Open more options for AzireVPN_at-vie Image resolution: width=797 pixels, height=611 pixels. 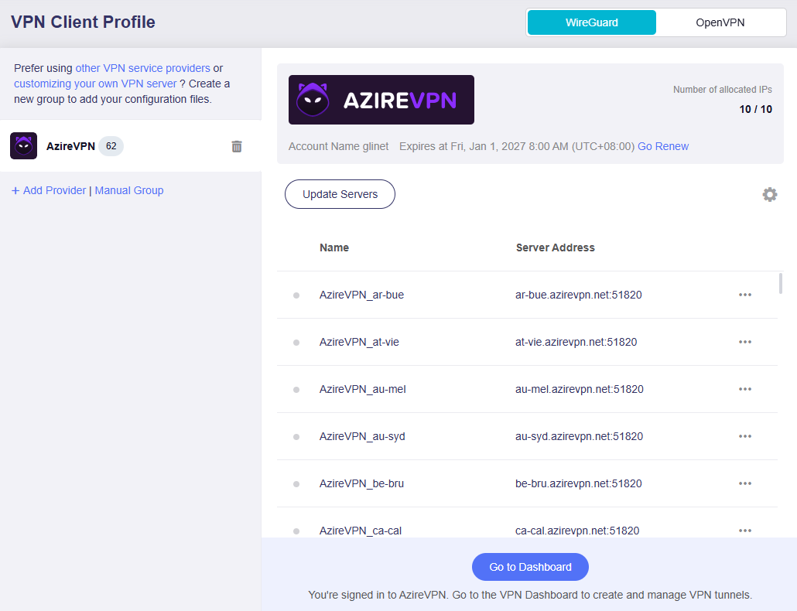pos(745,342)
